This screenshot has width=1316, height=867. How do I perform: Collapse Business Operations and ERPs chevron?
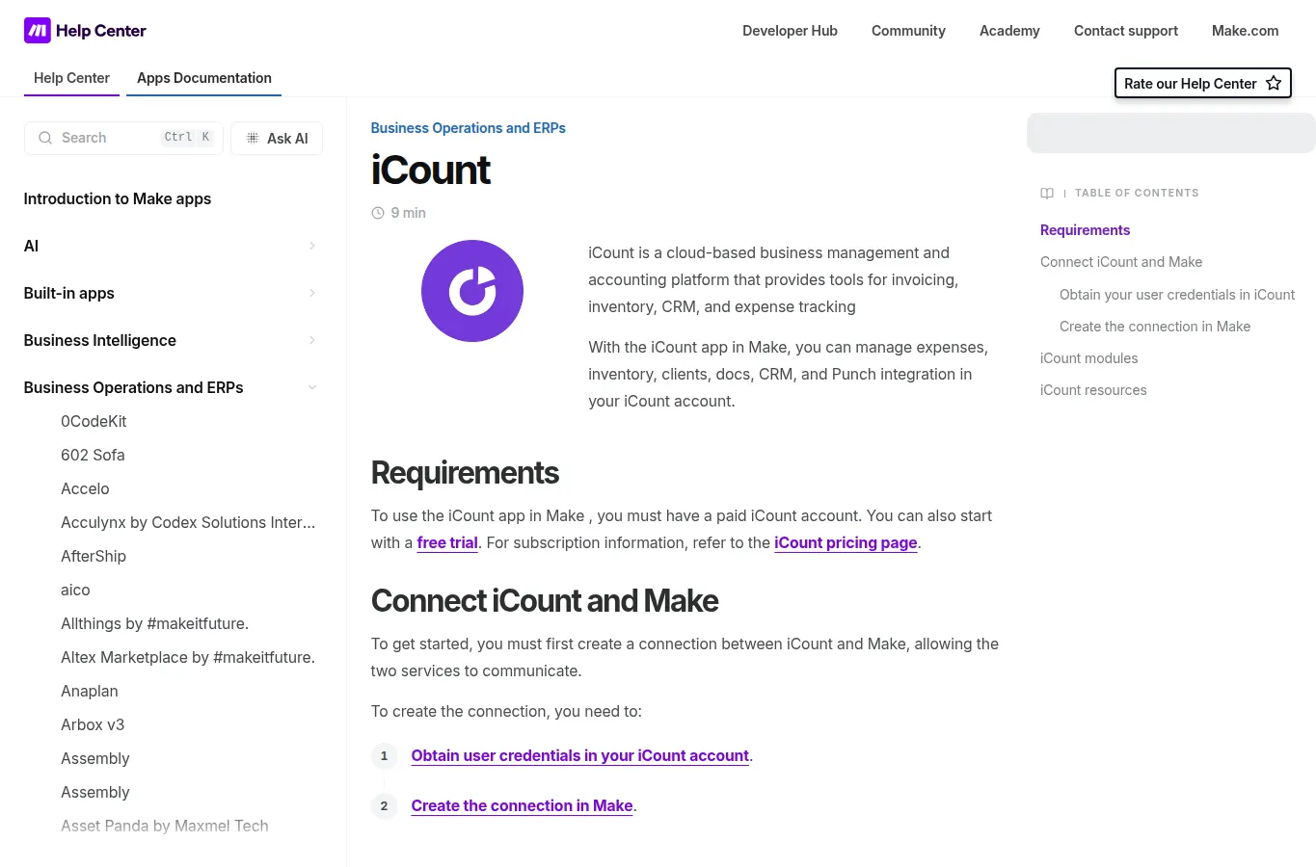[312, 387]
